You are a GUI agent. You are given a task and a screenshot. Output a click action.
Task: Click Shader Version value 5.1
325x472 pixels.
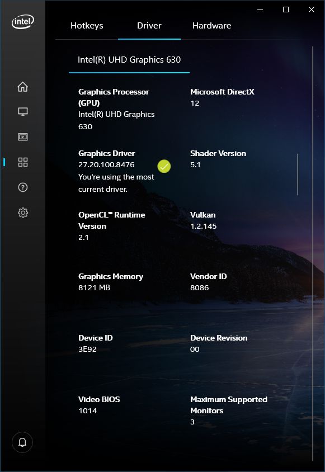[x=195, y=164]
